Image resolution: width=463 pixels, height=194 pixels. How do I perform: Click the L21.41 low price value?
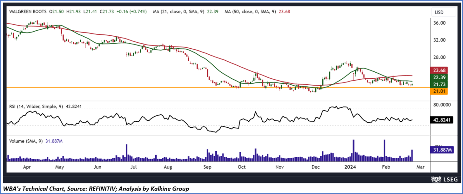91,11
